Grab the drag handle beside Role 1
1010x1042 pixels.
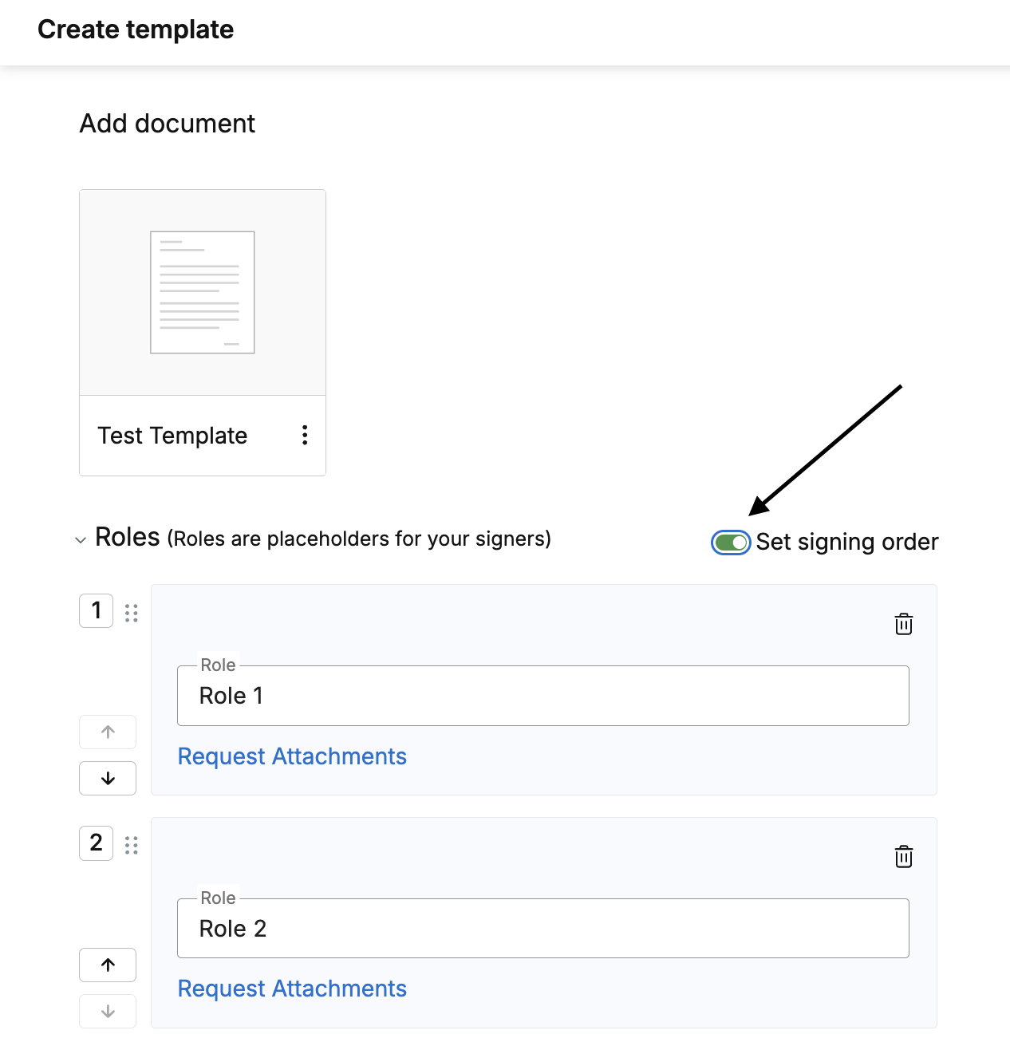pos(132,612)
